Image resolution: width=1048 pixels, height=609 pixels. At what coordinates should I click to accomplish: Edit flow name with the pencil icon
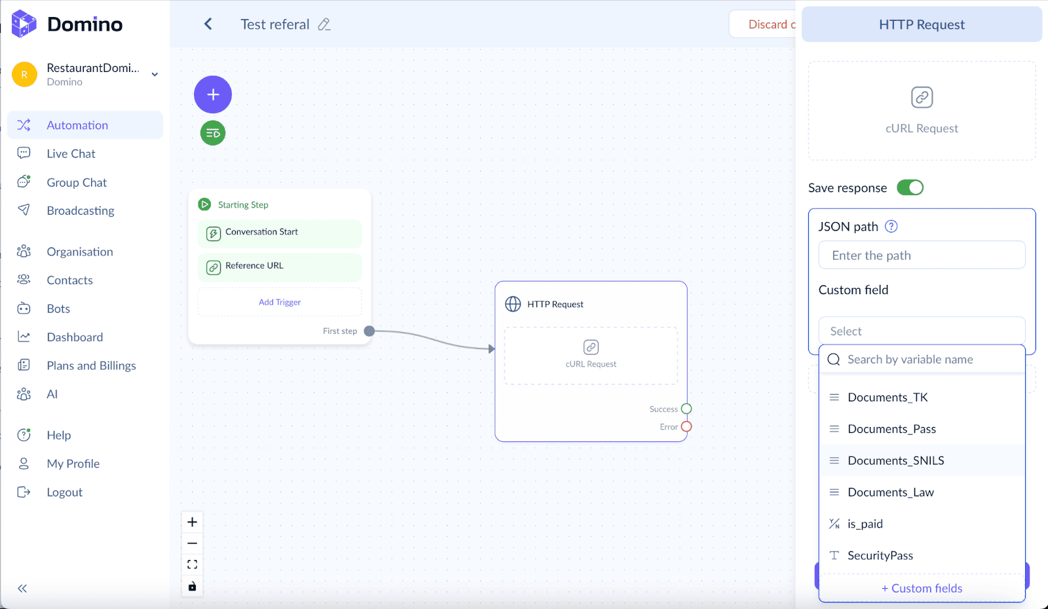click(324, 24)
